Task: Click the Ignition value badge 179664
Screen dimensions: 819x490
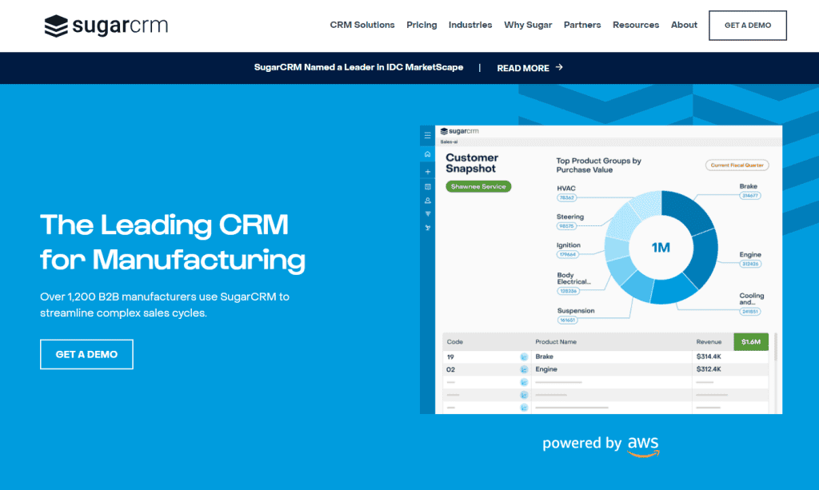Action: 568,255
